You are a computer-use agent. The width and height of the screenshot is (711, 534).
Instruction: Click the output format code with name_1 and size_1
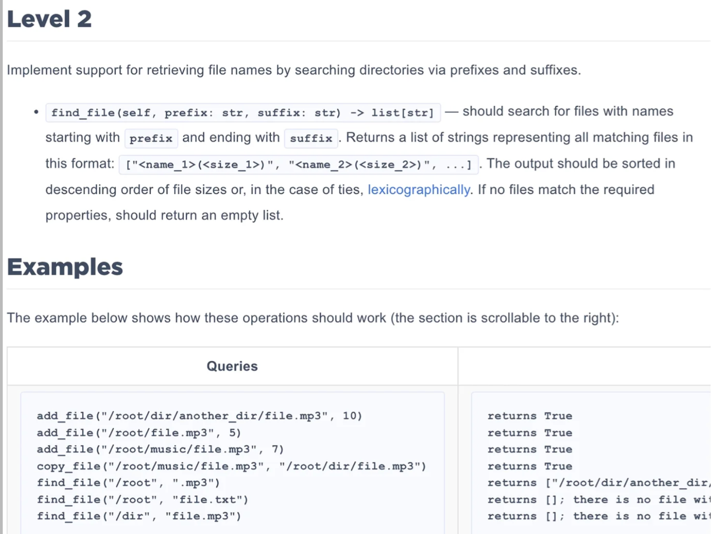click(x=298, y=165)
